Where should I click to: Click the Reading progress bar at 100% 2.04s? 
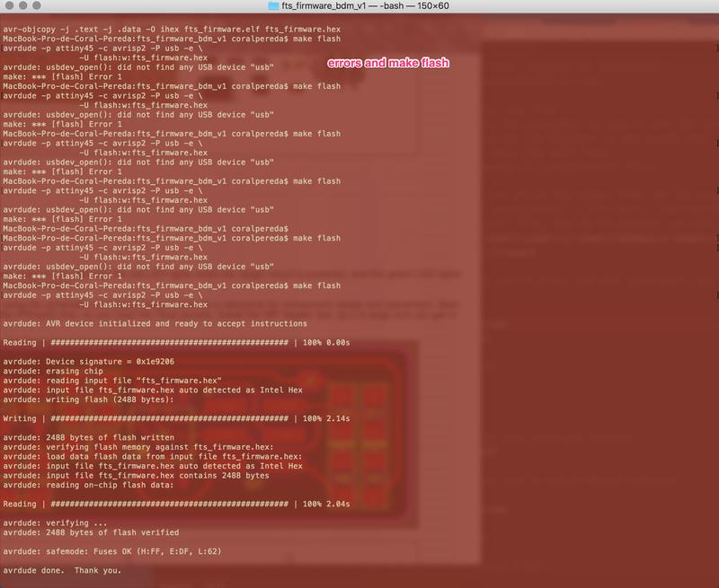click(176, 505)
